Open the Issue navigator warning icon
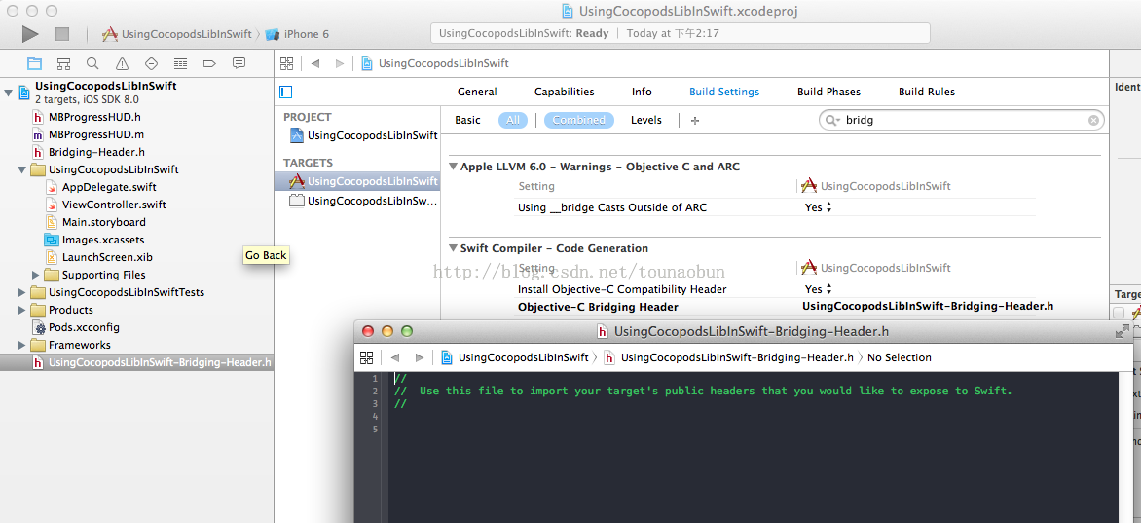 [x=123, y=63]
